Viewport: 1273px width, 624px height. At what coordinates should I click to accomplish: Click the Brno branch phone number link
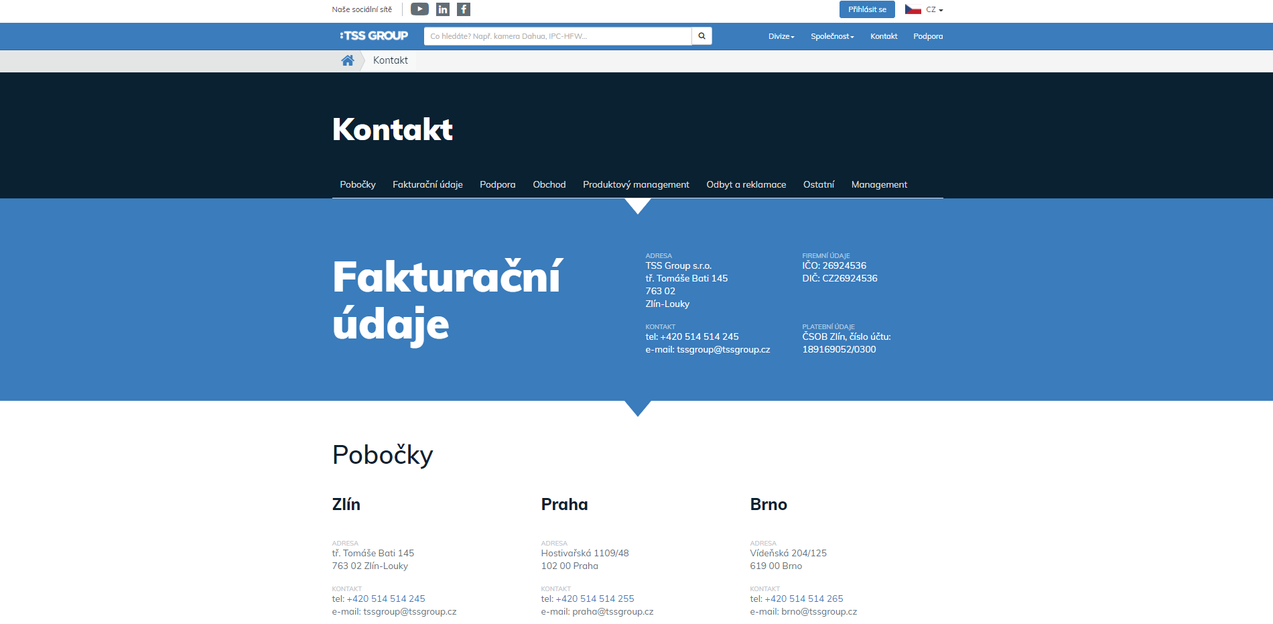tap(804, 599)
